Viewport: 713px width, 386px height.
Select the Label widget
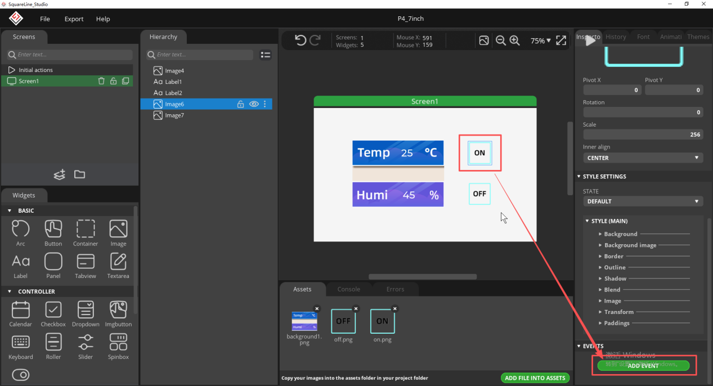[x=21, y=266]
